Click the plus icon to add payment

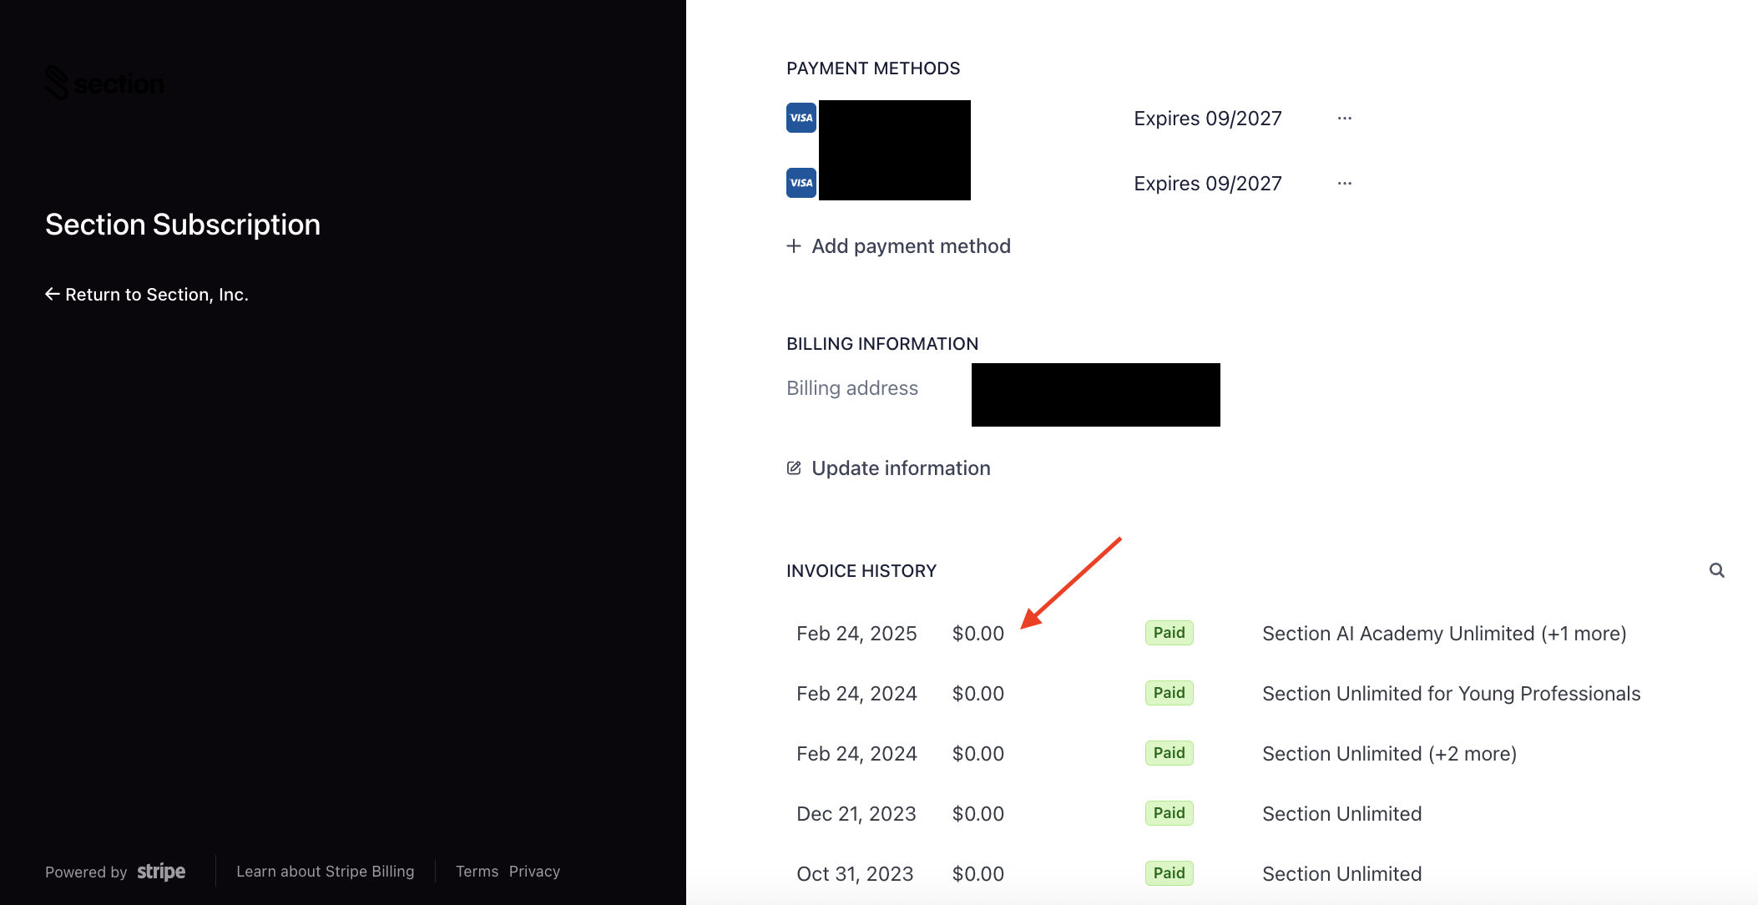tap(793, 246)
